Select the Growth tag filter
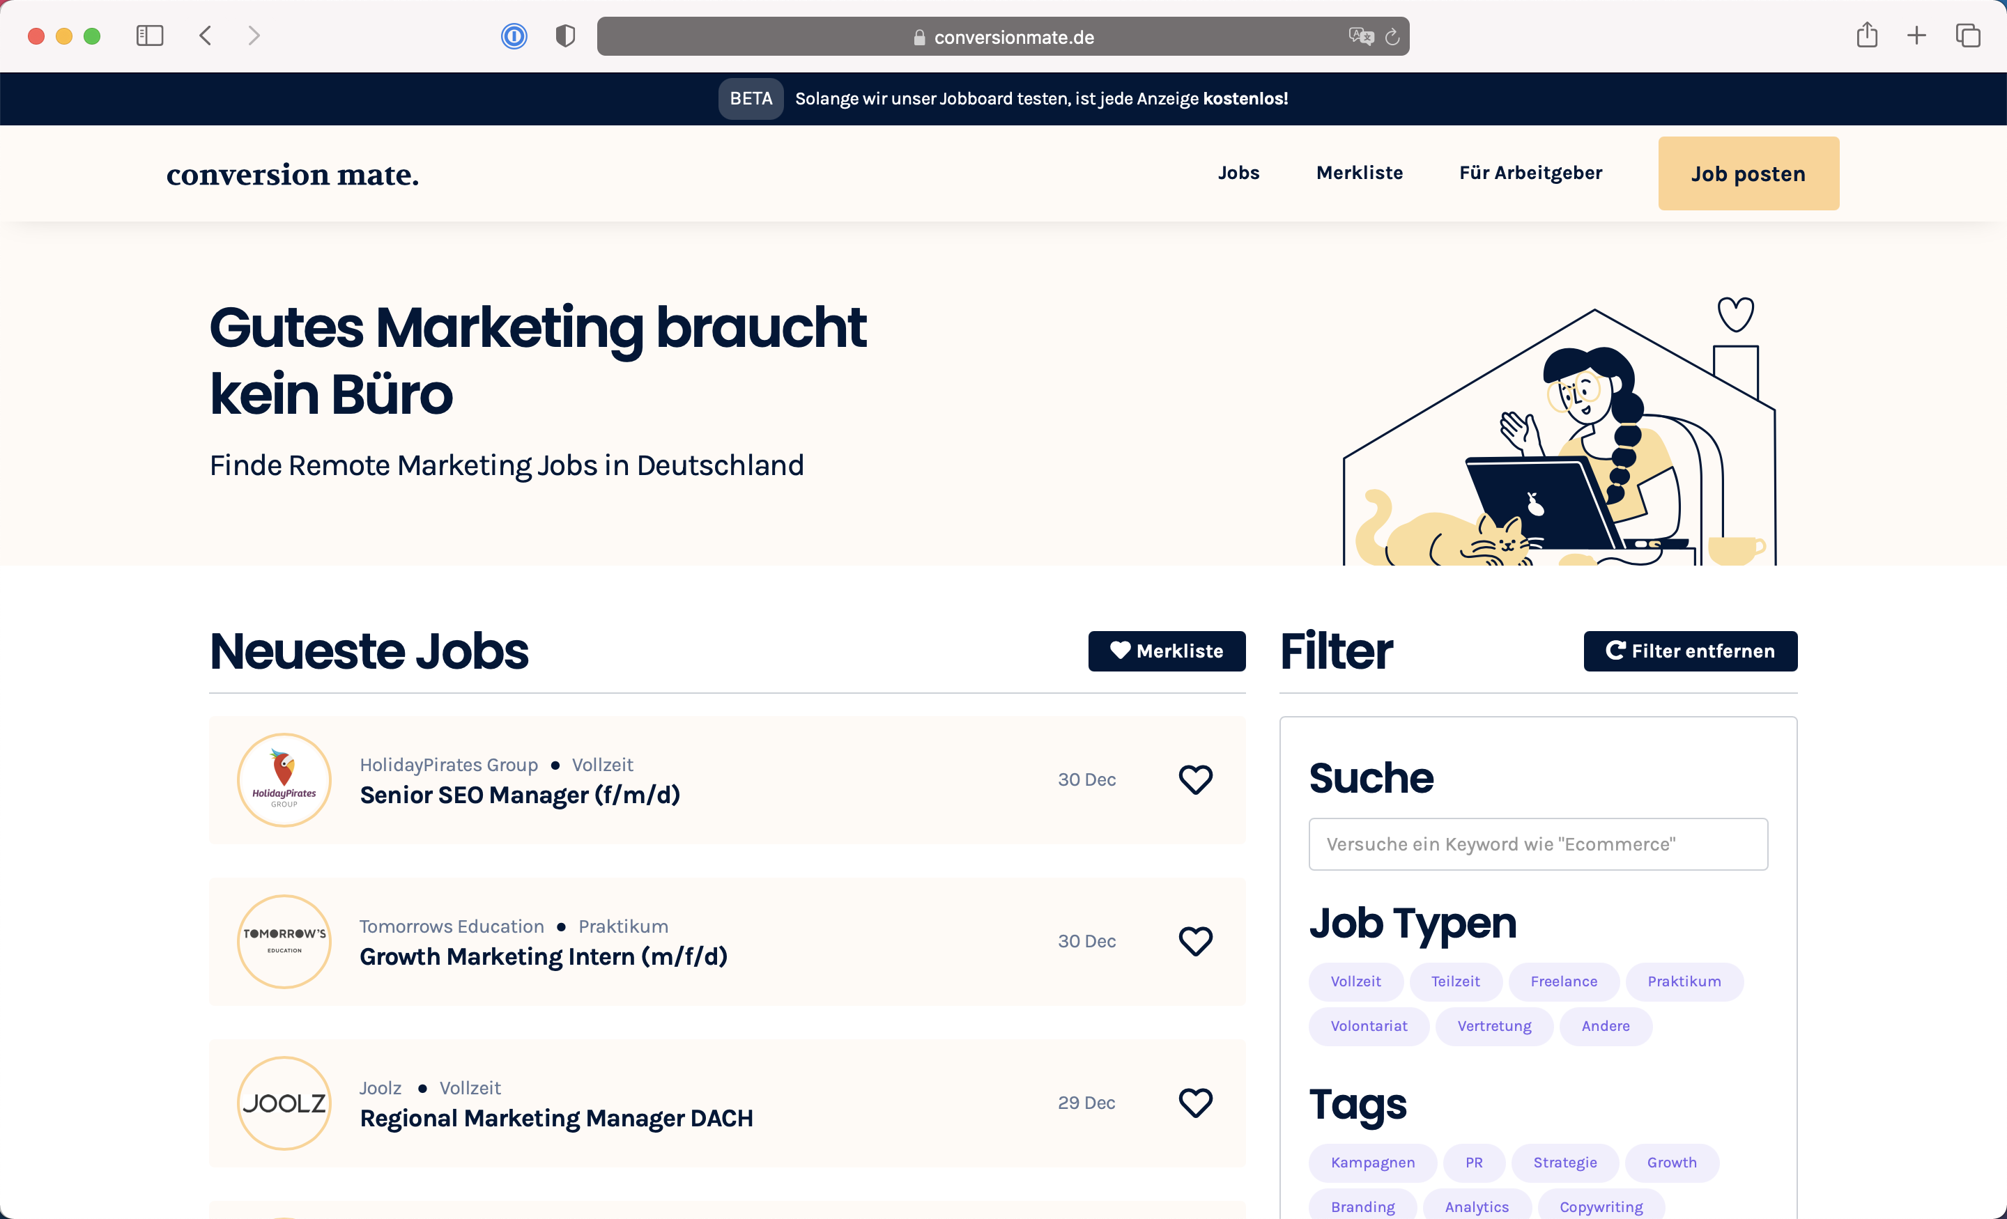The width and height of the screenshot is (2007, 1219). tap(1671, 1162)
